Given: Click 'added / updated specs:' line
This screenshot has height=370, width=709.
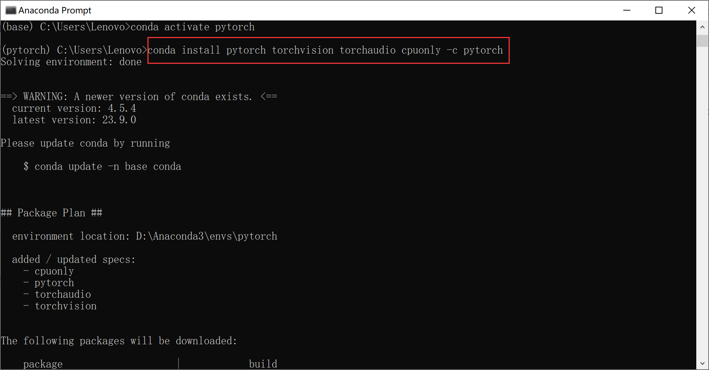Looking at the screenshot, I should click(74, 259).
